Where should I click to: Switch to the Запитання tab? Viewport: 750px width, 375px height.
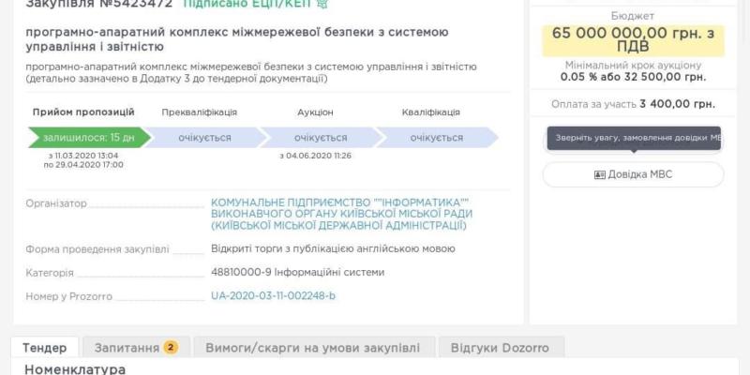(x=136, y=347)
